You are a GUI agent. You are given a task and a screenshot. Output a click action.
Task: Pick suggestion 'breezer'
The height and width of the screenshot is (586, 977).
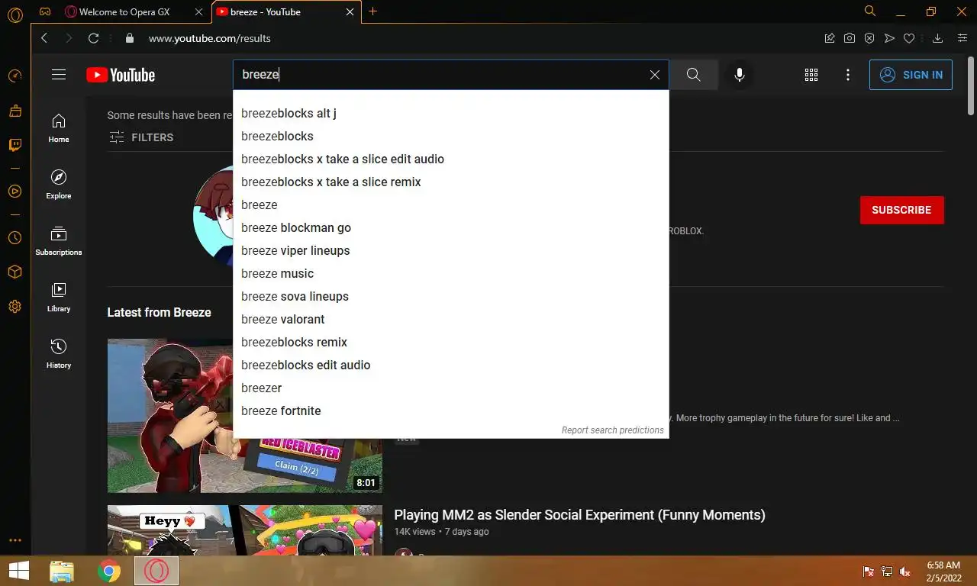click(451, 388)
